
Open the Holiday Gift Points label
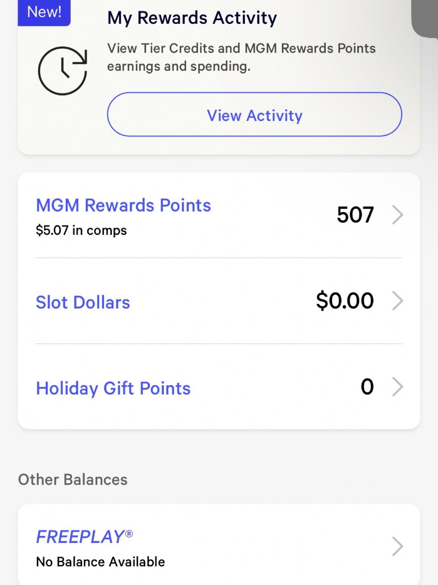(x=113, y=388)
